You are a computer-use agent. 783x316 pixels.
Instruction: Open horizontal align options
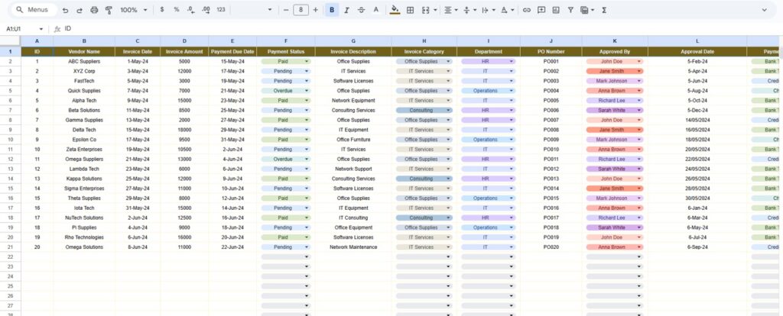[450, 10]
